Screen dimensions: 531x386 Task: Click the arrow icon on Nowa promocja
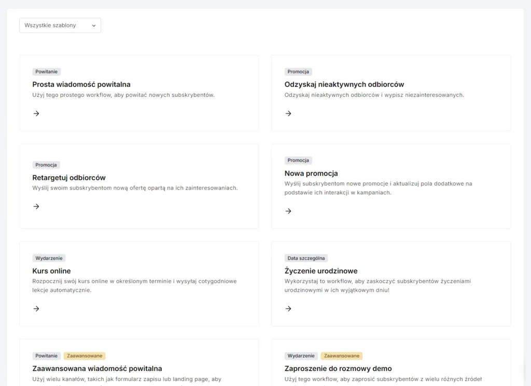(x=288, y=211)
